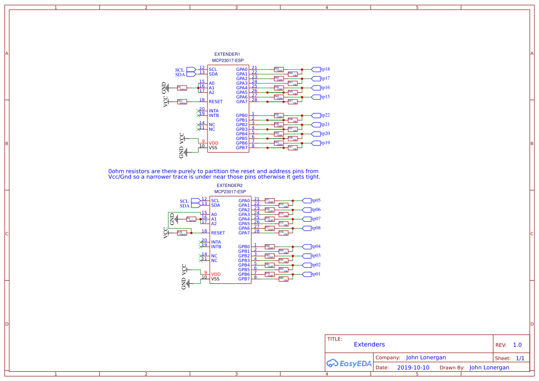Click the John Lonergan company field
The height and width of the screenshot is (381, 539).
426,358
